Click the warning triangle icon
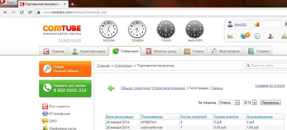This screenshot has height=130, width=287. [x=284, y=36]
